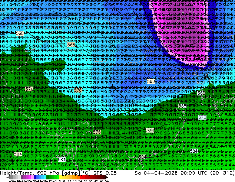The image size is (235, 182).
Task: Pick the darkest green legend swatch
Action: (x=47, y=177)
